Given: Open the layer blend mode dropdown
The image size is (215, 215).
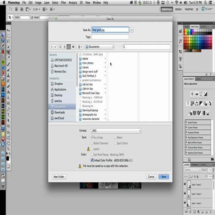Looking at the screenshot, I should tap(192, 170).
